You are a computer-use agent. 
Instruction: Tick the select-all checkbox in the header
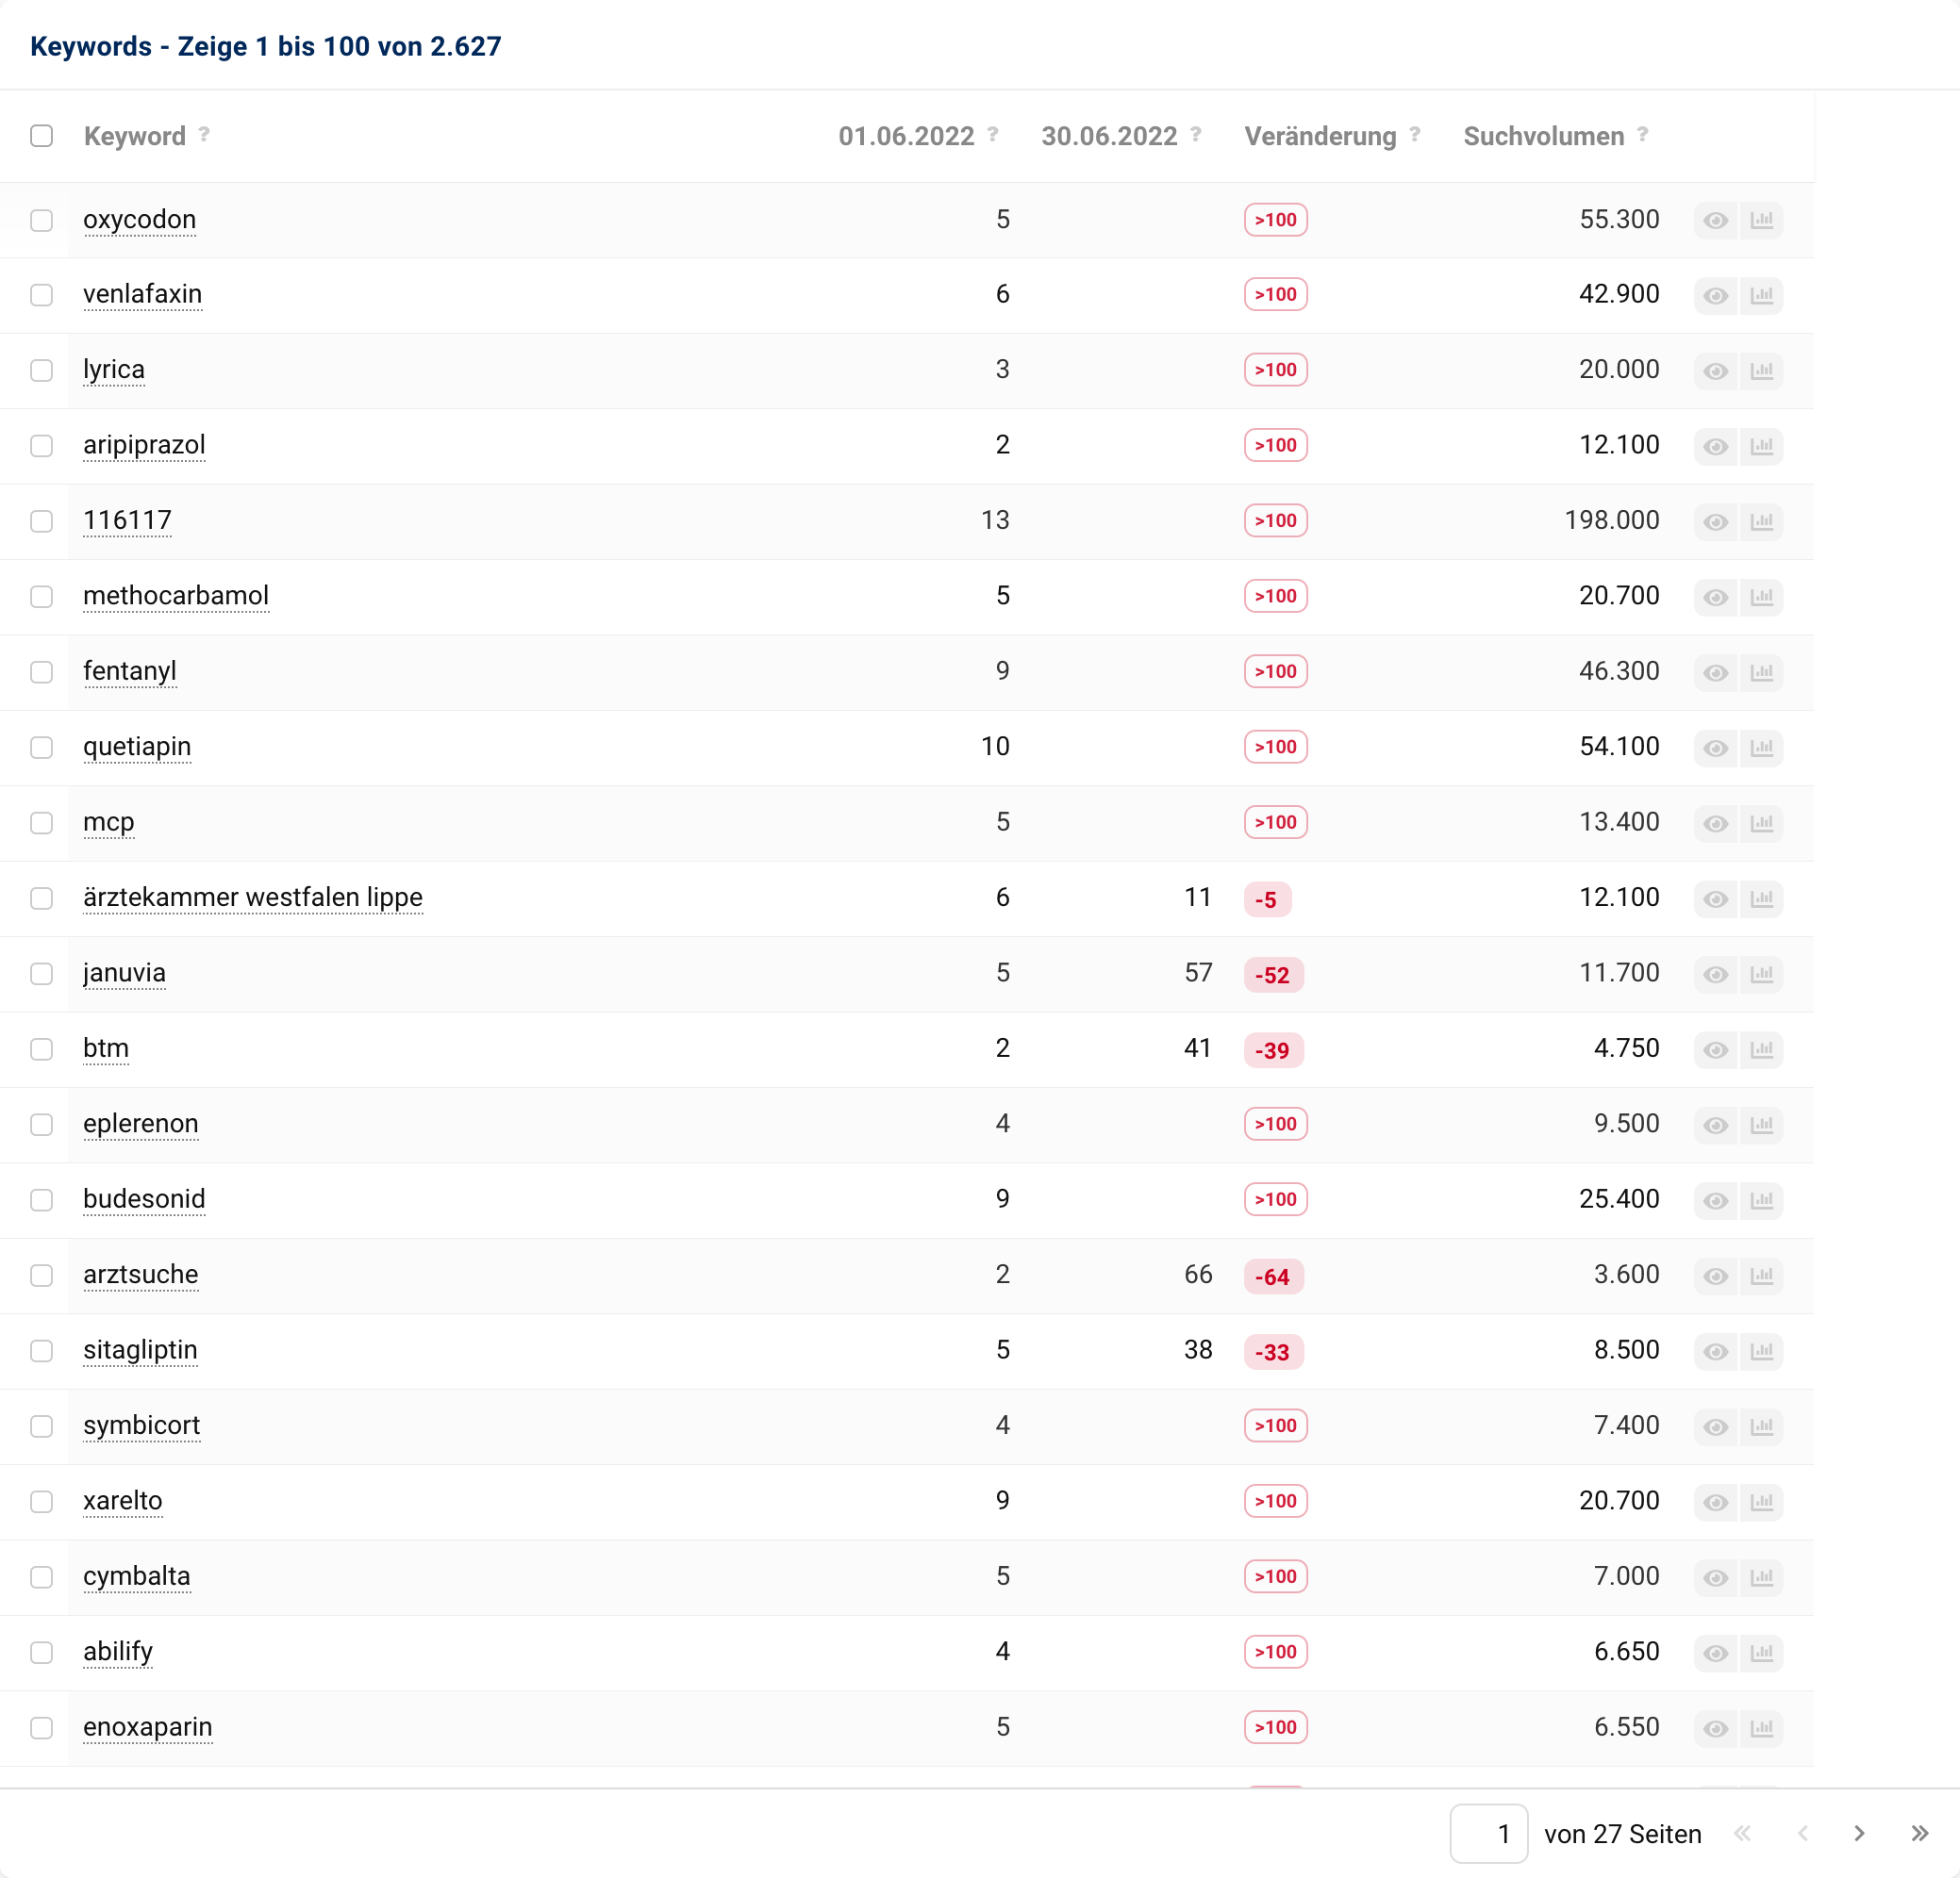point(41,136)
